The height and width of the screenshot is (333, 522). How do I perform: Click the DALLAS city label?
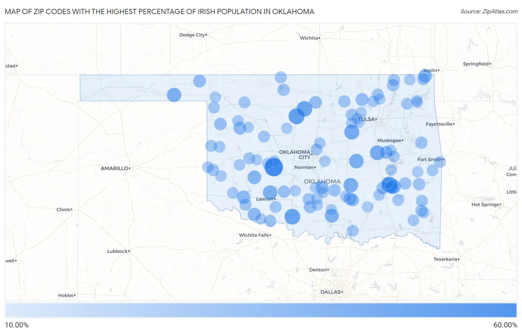(x=331, y=292)
